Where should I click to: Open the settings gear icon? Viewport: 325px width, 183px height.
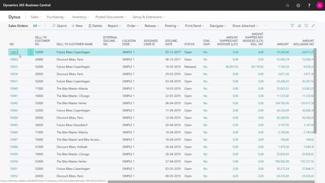point(298,6)
